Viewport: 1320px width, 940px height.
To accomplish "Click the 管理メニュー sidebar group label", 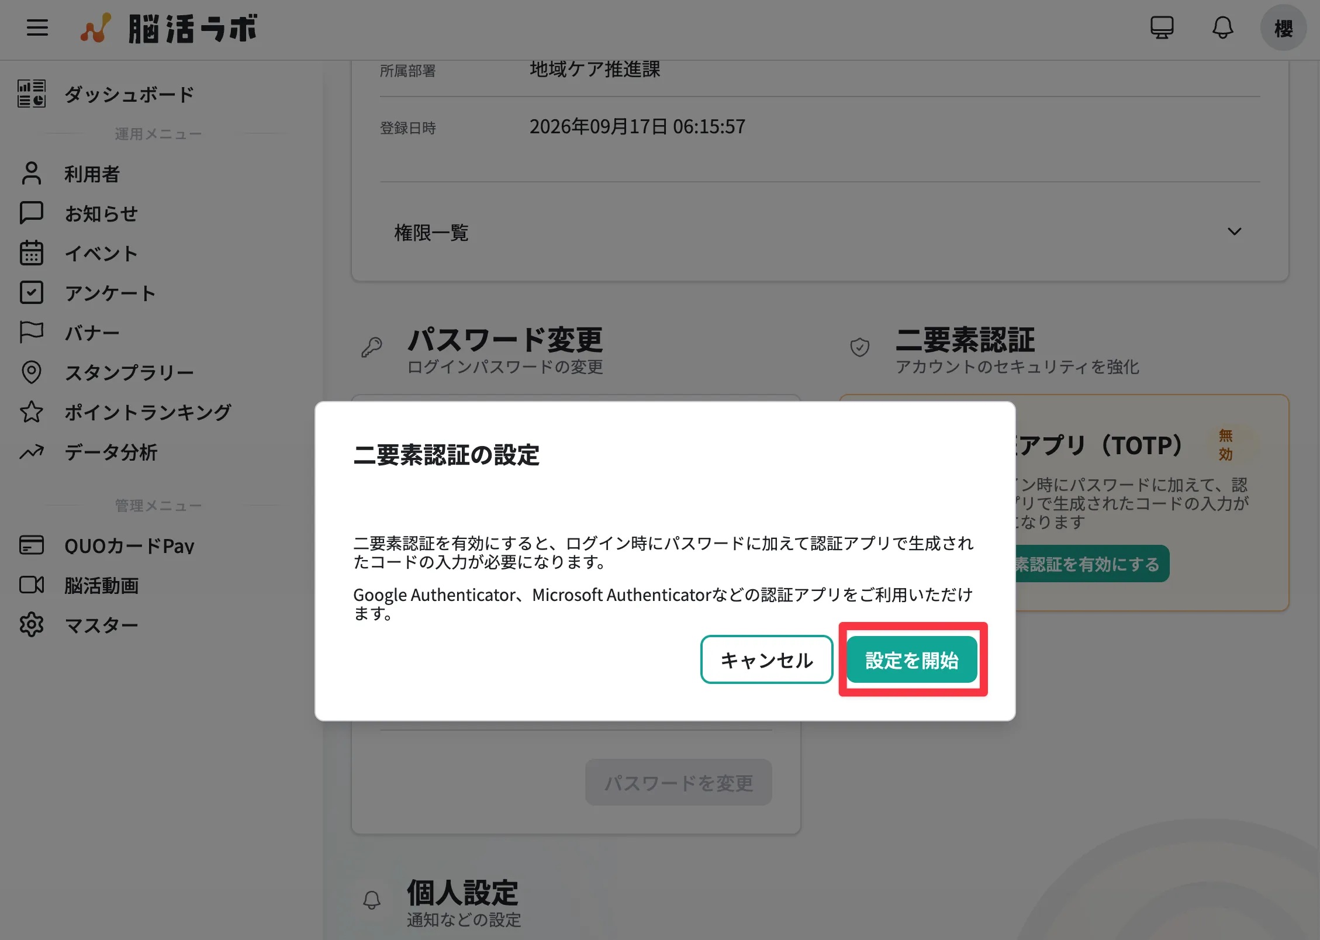I will 158,506.
